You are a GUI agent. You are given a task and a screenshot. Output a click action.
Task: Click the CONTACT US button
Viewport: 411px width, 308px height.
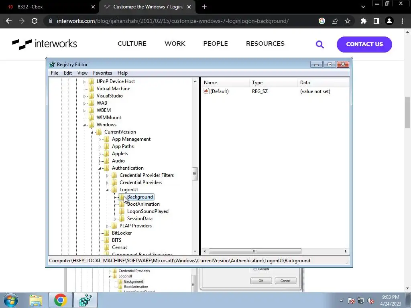pyautogui.click(x=364, y=44)
